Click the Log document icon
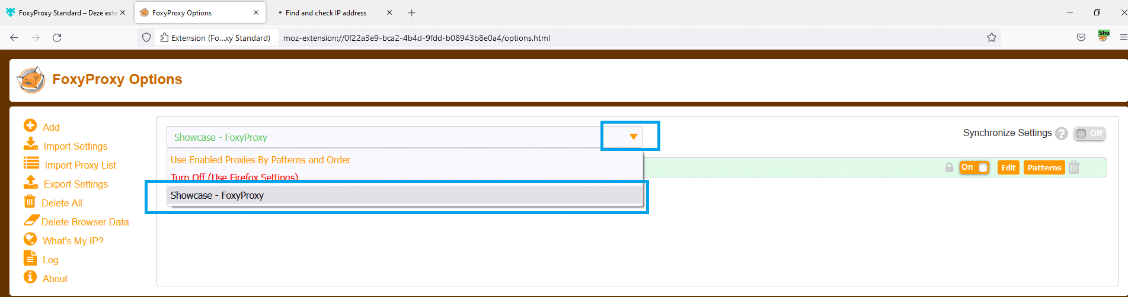 pyautogui.click(x=30, y=258)
